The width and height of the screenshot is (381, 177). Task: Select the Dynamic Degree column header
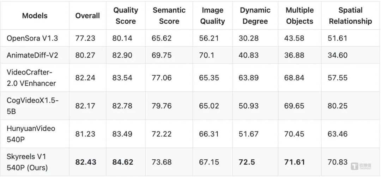point(255,16)
